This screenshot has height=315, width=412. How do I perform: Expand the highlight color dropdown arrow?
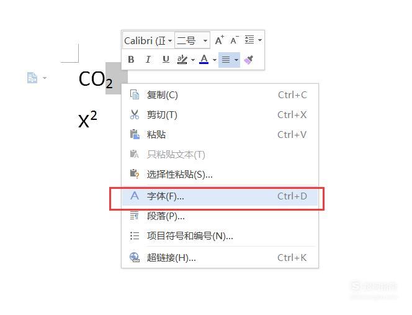(193, 60)
